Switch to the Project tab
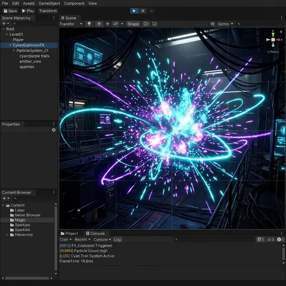Image resolution: width=286 pixels, height=286 pixels. (x=69, y=234)
